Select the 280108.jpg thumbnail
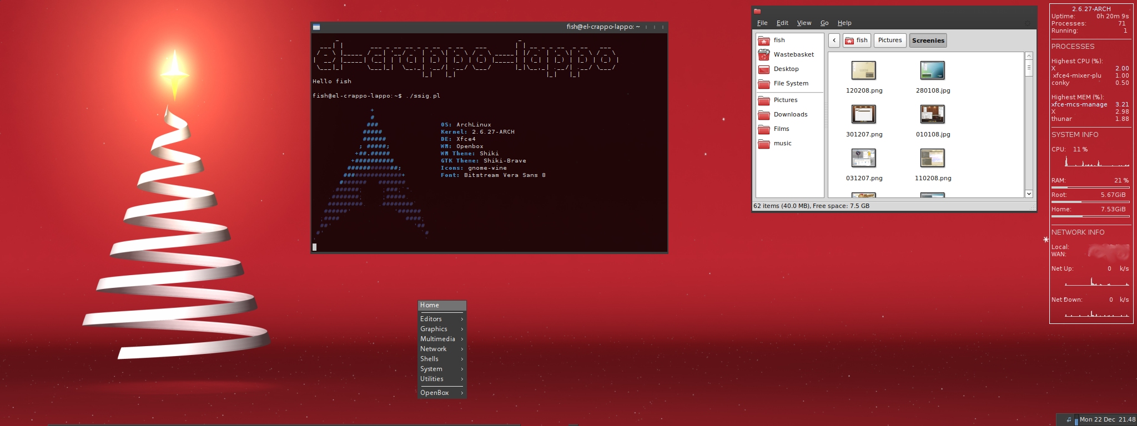The width and height of the screenshot is (1137, 426). (932, 71)
